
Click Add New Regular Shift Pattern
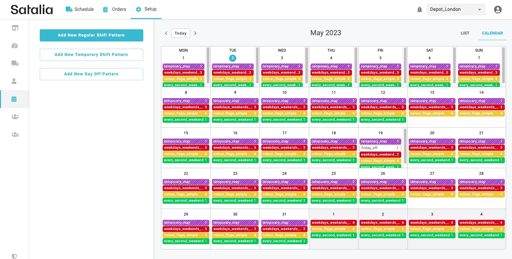point(91,35)
